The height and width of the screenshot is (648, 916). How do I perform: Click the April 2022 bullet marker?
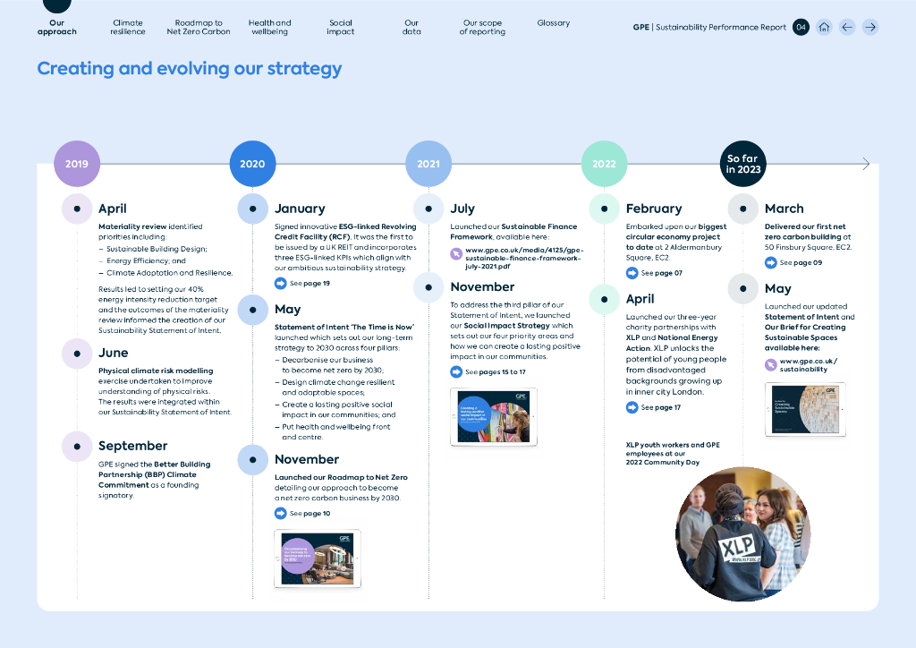pos(605,299)
